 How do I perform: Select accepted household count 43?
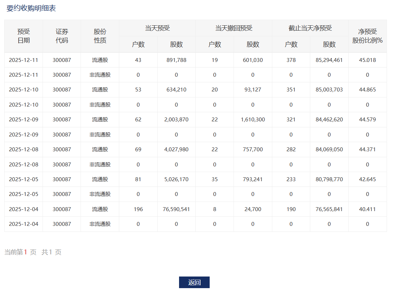coord(138,60)
